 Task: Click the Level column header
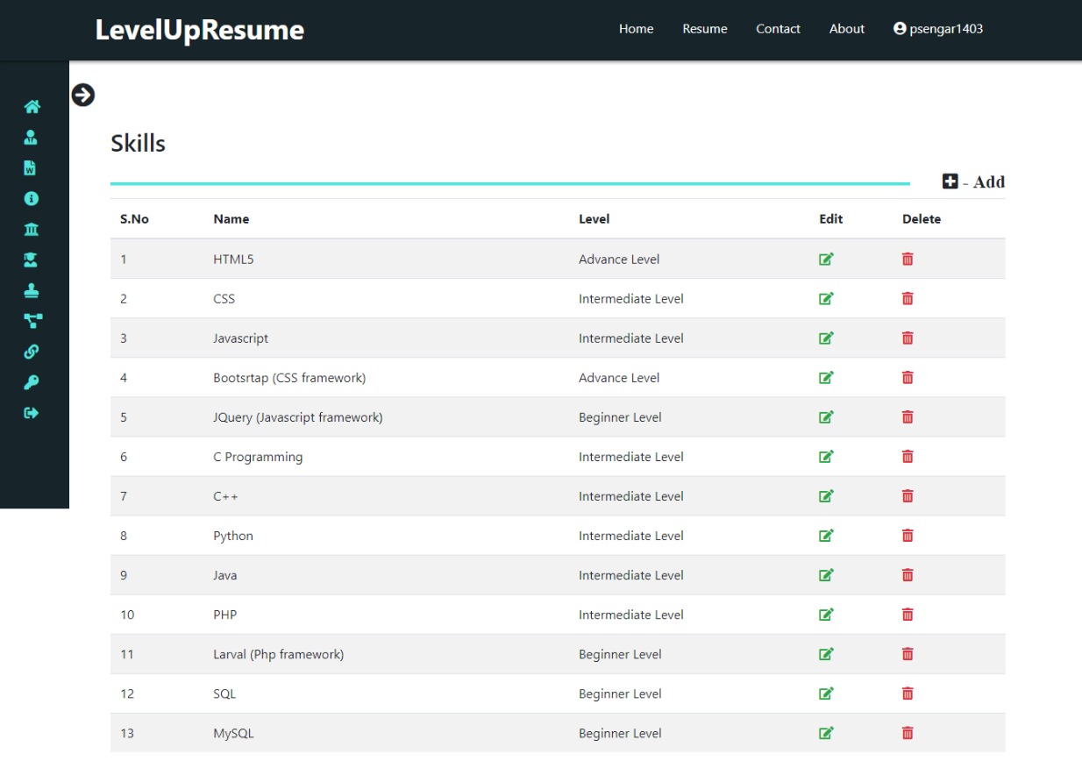coord(594,219)
